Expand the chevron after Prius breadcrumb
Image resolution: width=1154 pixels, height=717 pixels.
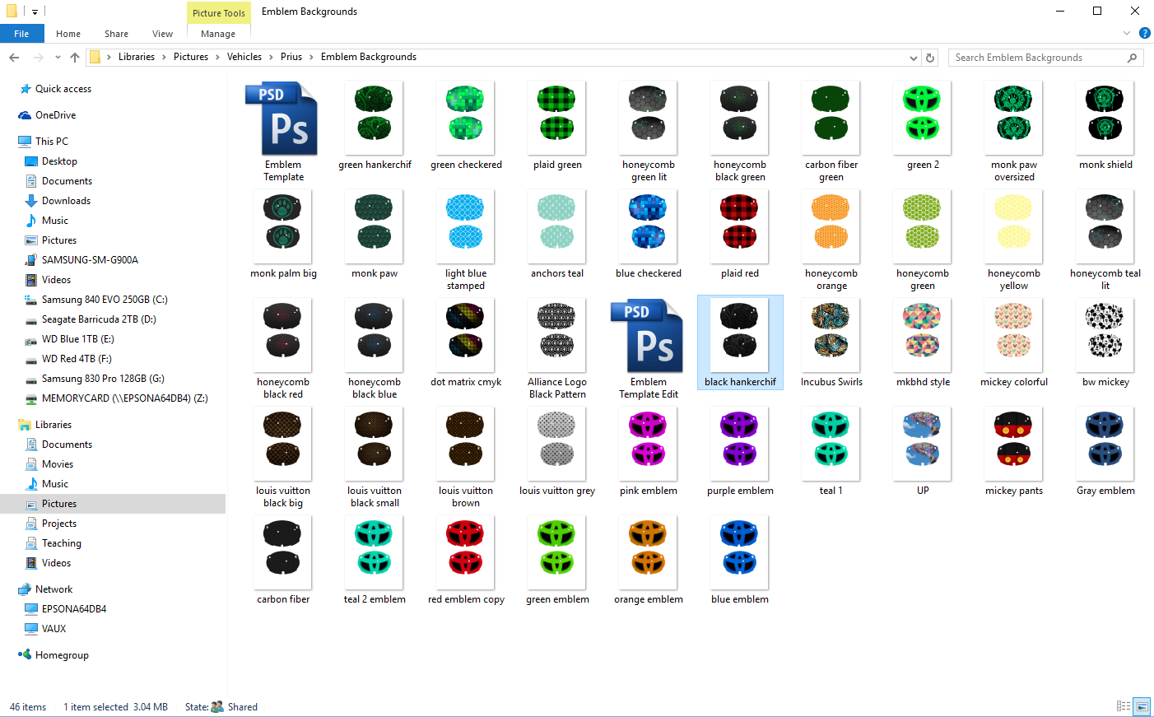coord(311,58)
